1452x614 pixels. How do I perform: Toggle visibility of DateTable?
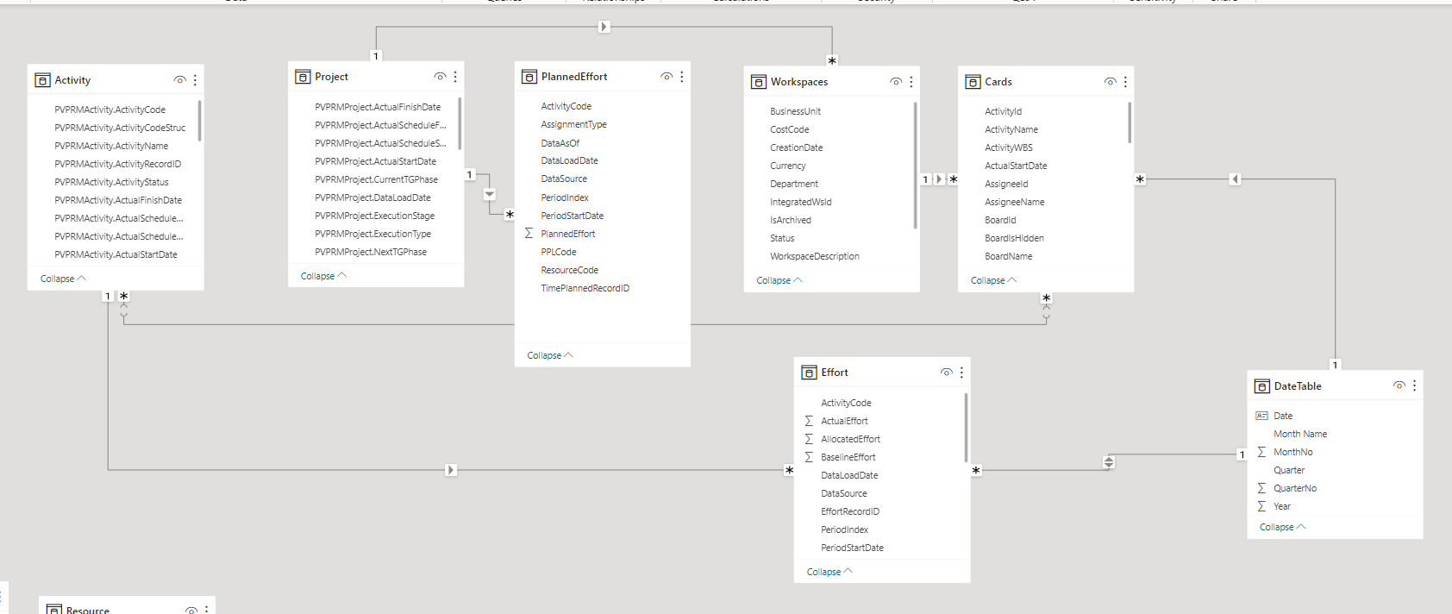[1399, 385]
